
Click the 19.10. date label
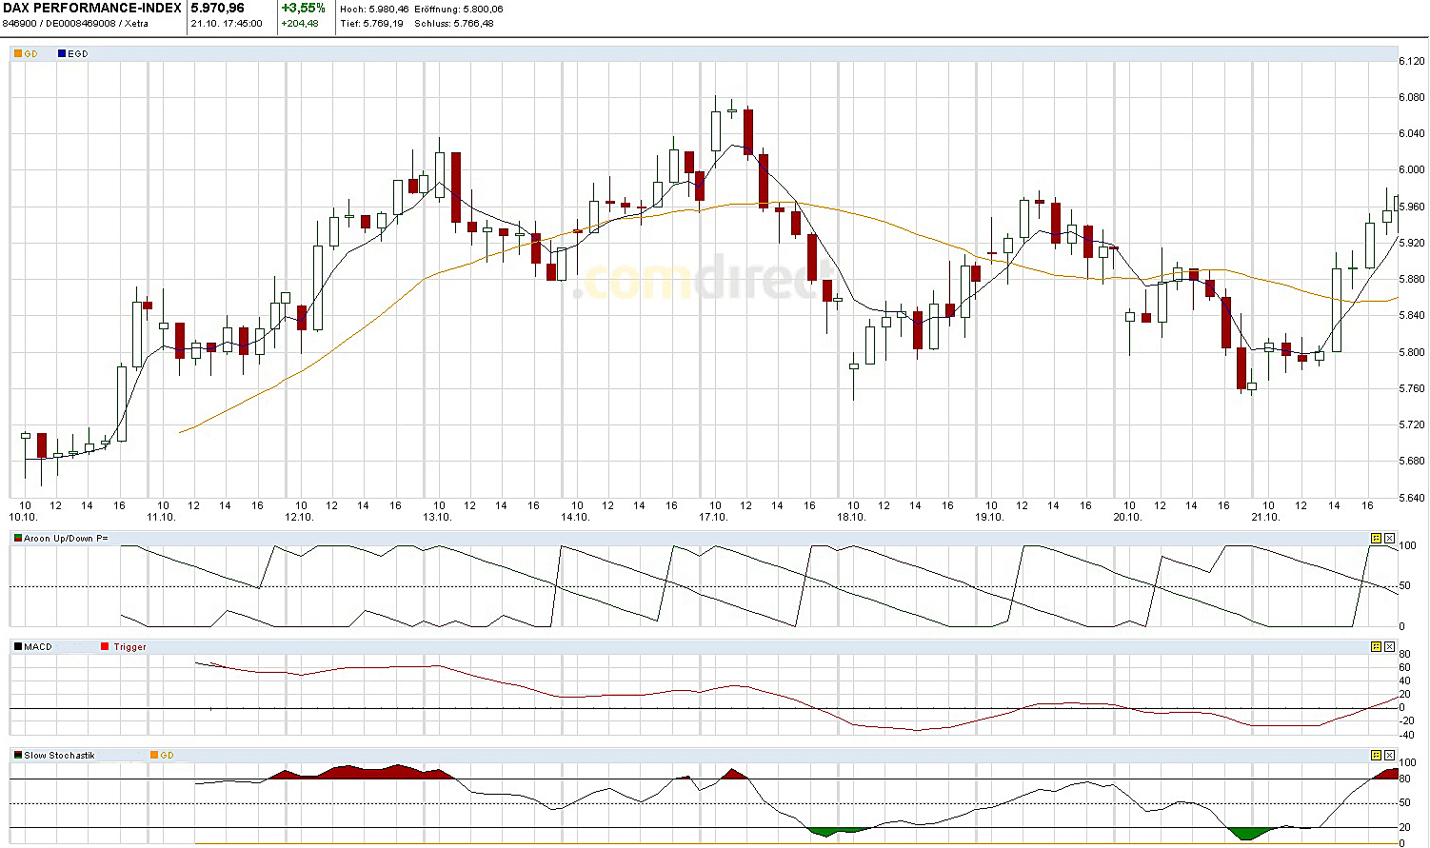(989, 518)
